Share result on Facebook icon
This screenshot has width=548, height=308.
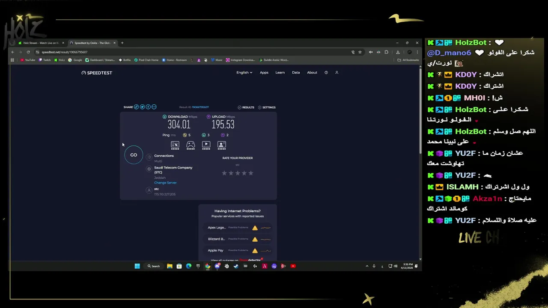148,107
